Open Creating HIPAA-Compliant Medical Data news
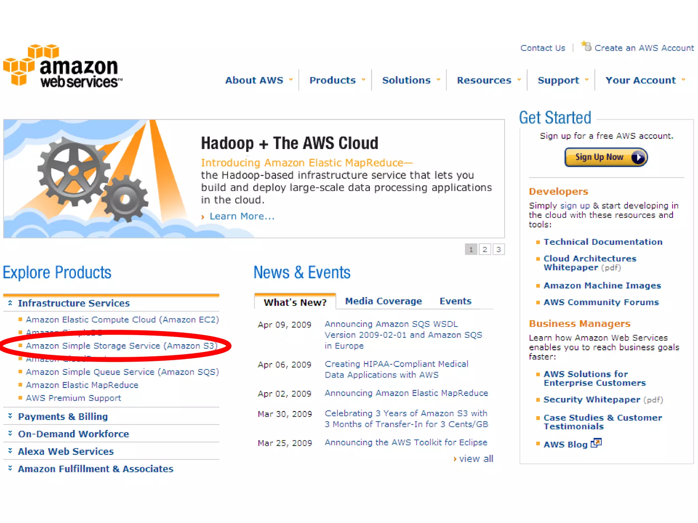698x523 pixels. click(396, 369)
